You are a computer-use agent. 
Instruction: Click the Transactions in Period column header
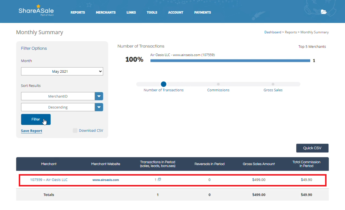[x=157, y=164]
